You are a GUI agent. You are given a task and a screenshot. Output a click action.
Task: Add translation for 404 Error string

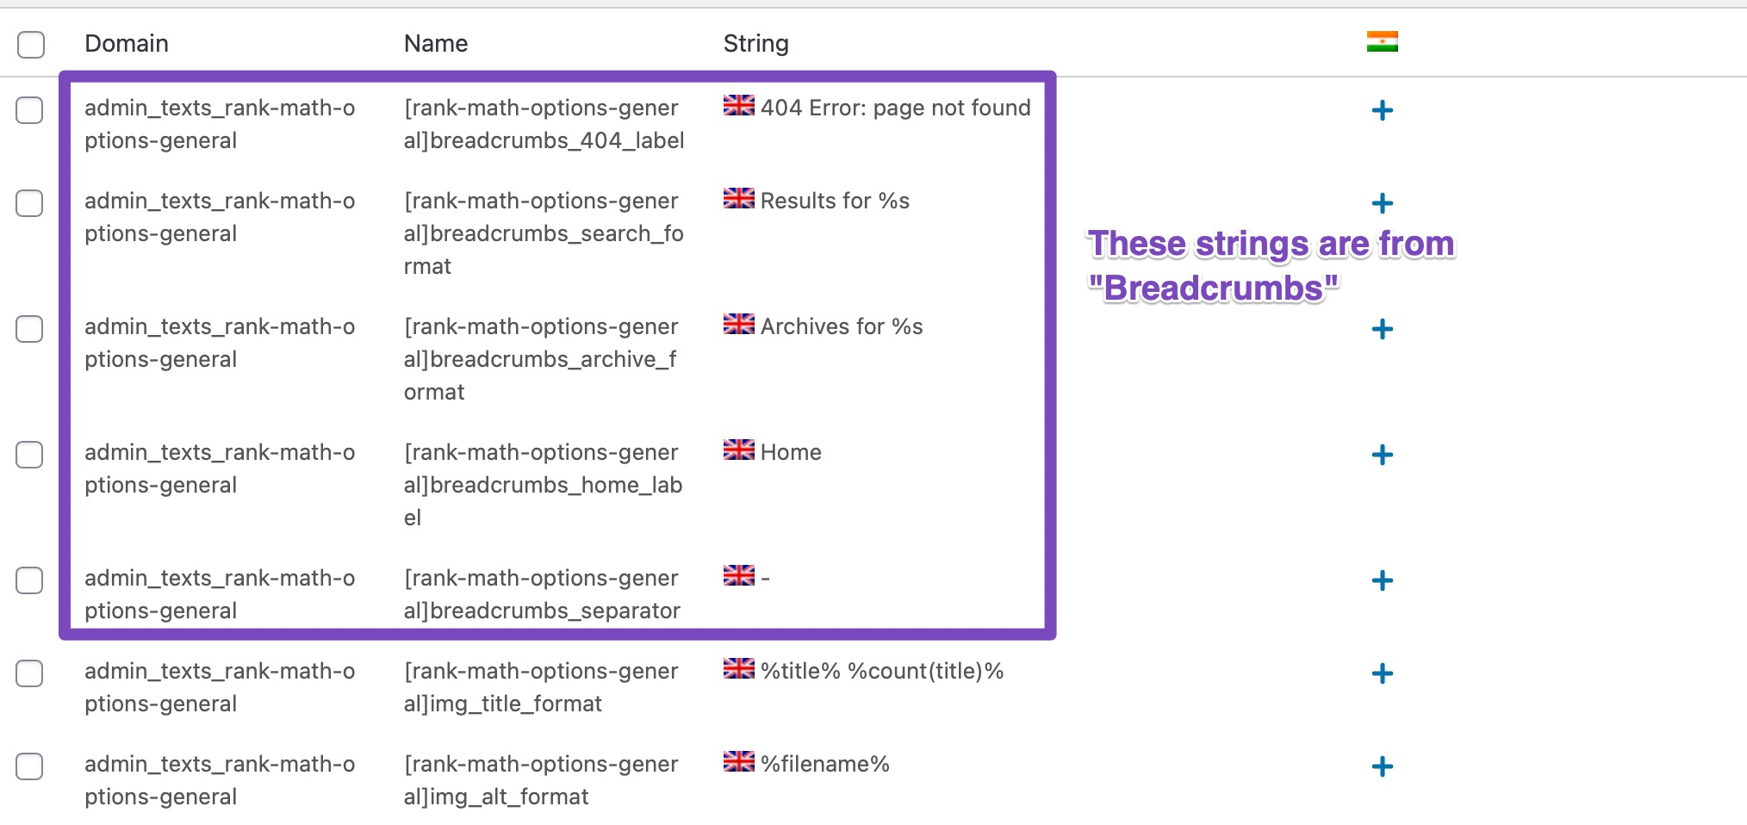[1382, 110]
